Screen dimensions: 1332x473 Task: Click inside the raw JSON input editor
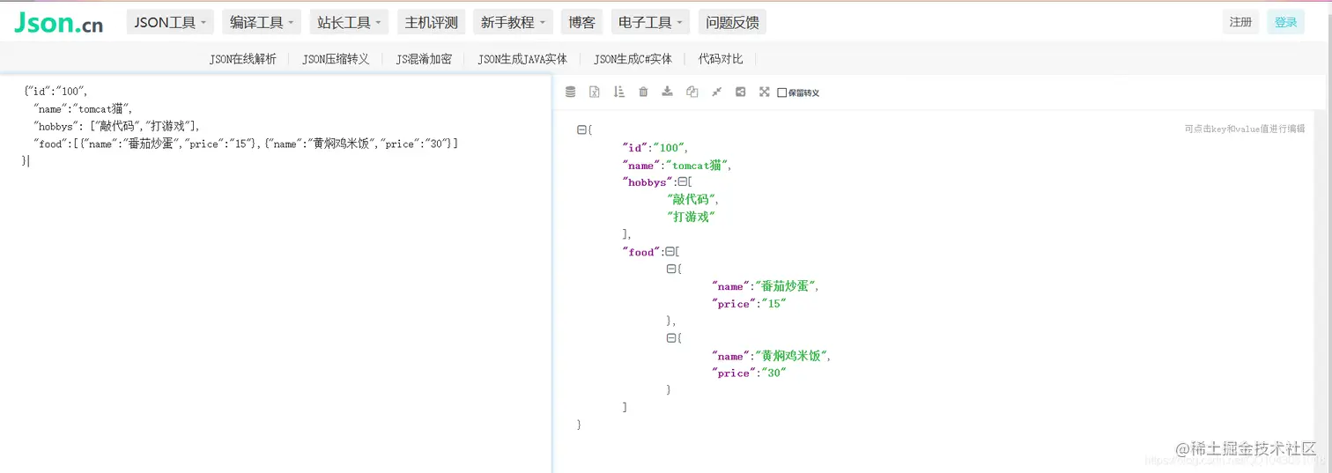pyautogui.click(x=277, y=273)
